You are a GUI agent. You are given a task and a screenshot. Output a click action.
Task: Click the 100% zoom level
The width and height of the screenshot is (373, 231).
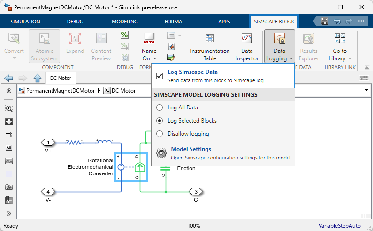tap(194, 226)
